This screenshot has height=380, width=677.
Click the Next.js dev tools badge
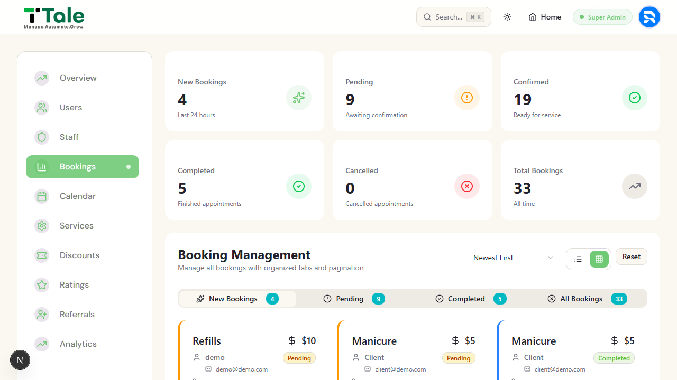tap(20, 360)
